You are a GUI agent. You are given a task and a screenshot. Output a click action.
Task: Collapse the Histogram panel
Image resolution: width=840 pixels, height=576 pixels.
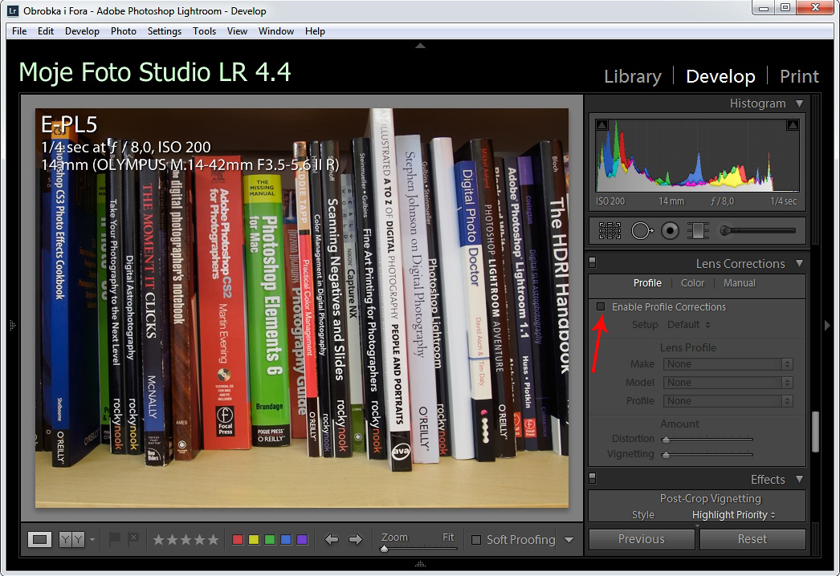[x=798, y=103]
